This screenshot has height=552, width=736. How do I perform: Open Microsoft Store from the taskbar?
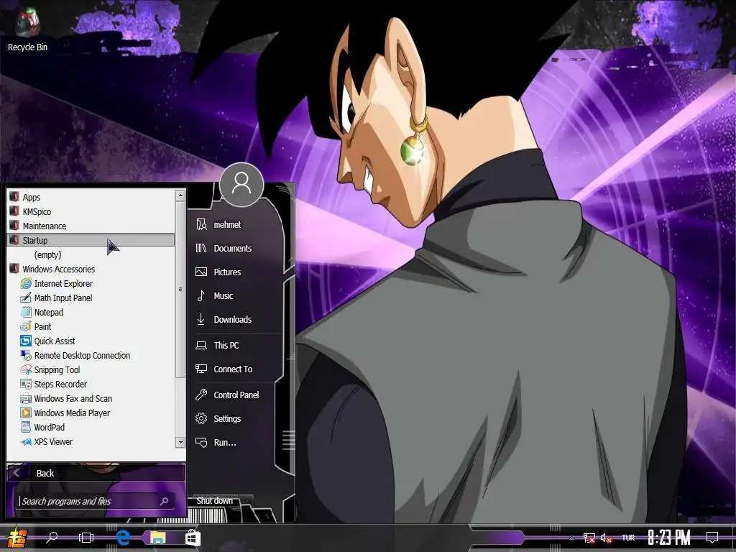(x=193, y=538)
